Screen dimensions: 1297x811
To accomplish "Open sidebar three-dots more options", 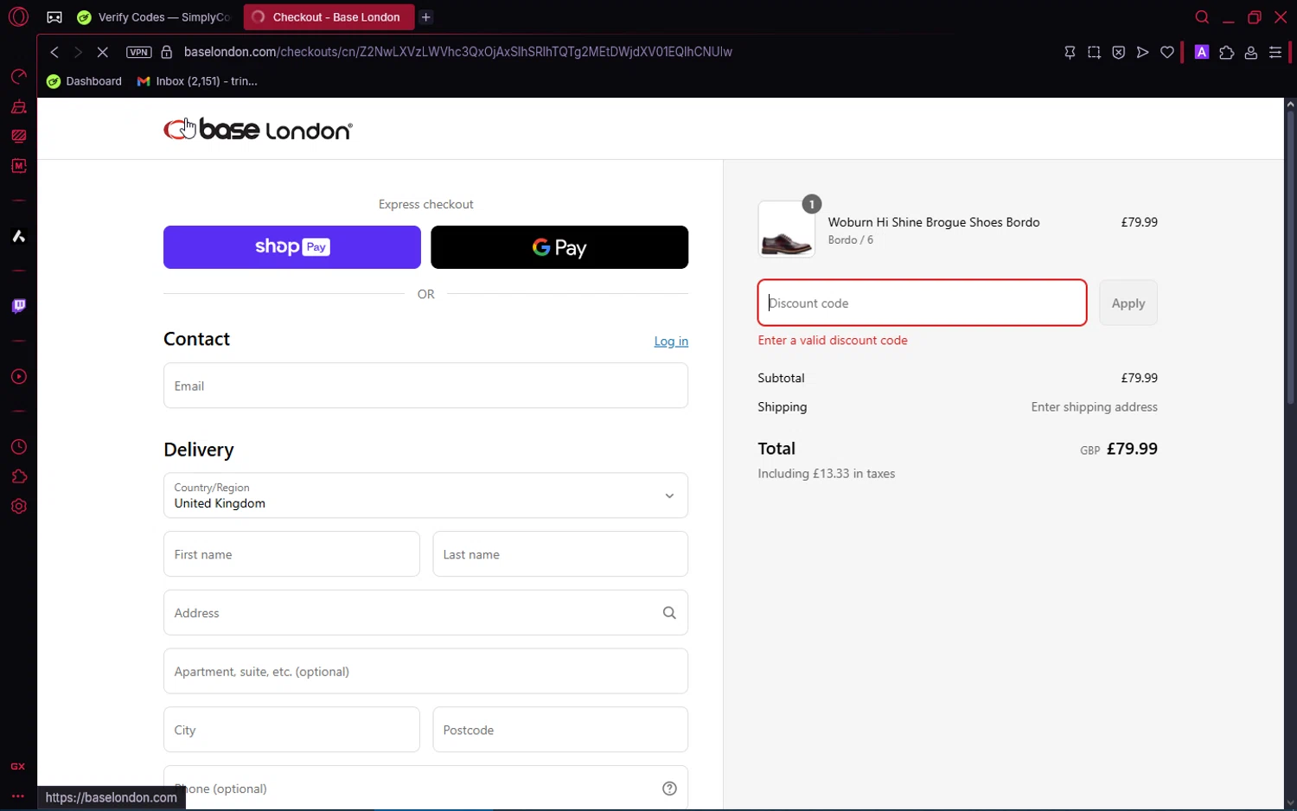I will 17,796.
